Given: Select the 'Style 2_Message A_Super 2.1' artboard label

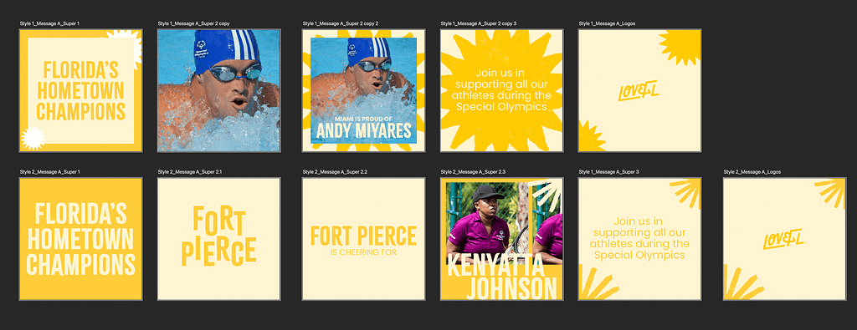Looking at the screenshot, I should click(x=190, y=172).
